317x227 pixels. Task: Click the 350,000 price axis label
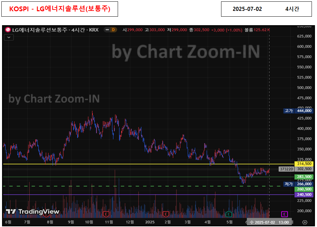coord(304,149)
